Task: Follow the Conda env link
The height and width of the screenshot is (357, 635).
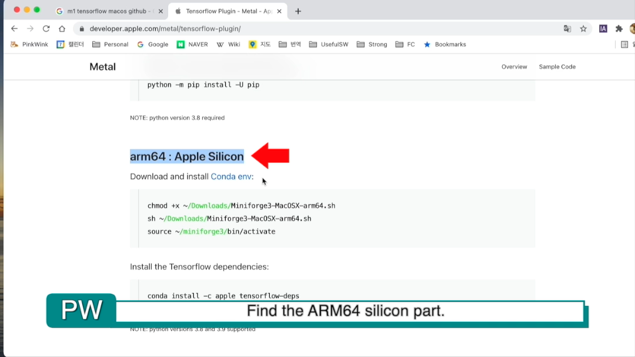Action: click(231, 177)
